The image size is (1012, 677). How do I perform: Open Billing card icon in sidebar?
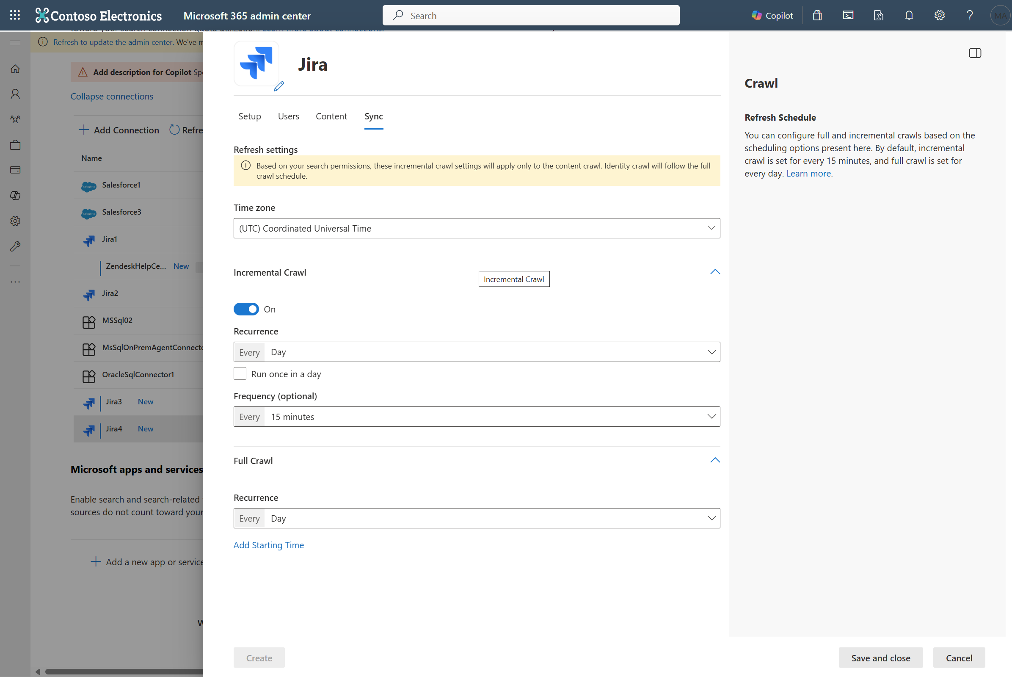[x=15, y=170]
